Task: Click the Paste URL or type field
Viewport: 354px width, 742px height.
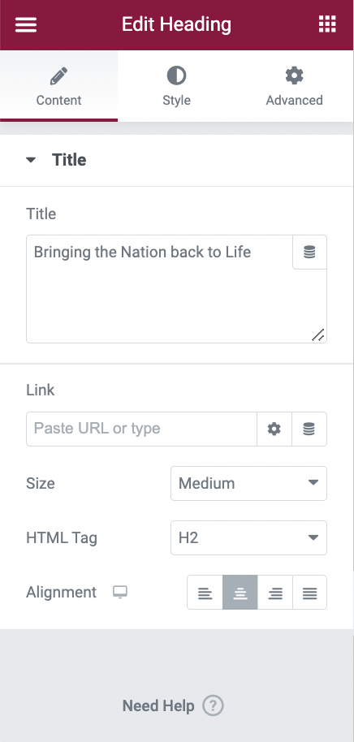Action: (x=141, y=429)
